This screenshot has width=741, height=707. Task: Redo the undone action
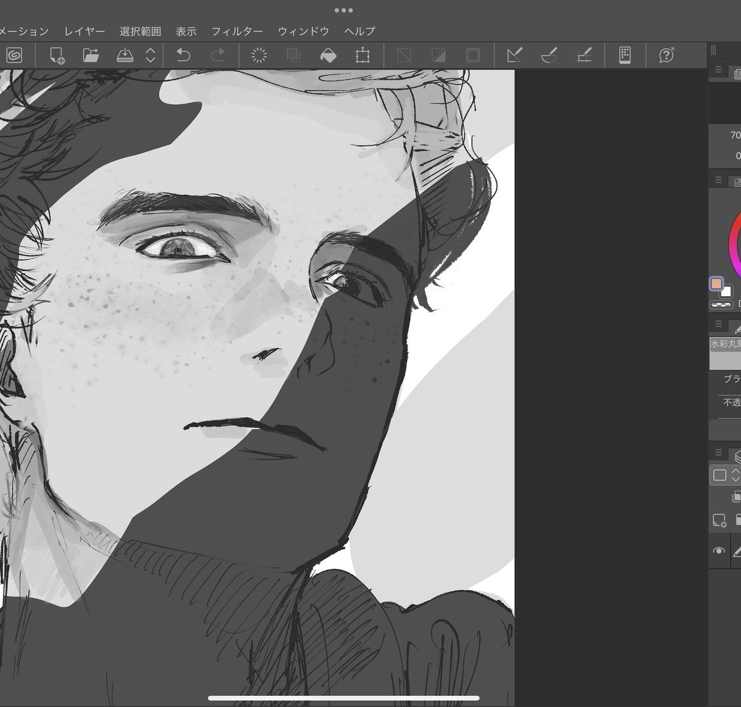217,56
